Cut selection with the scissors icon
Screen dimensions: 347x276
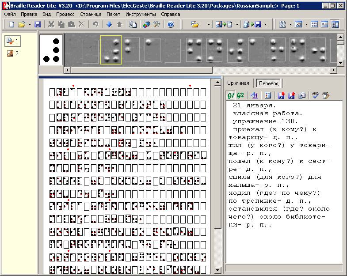(x=51, y=24)
